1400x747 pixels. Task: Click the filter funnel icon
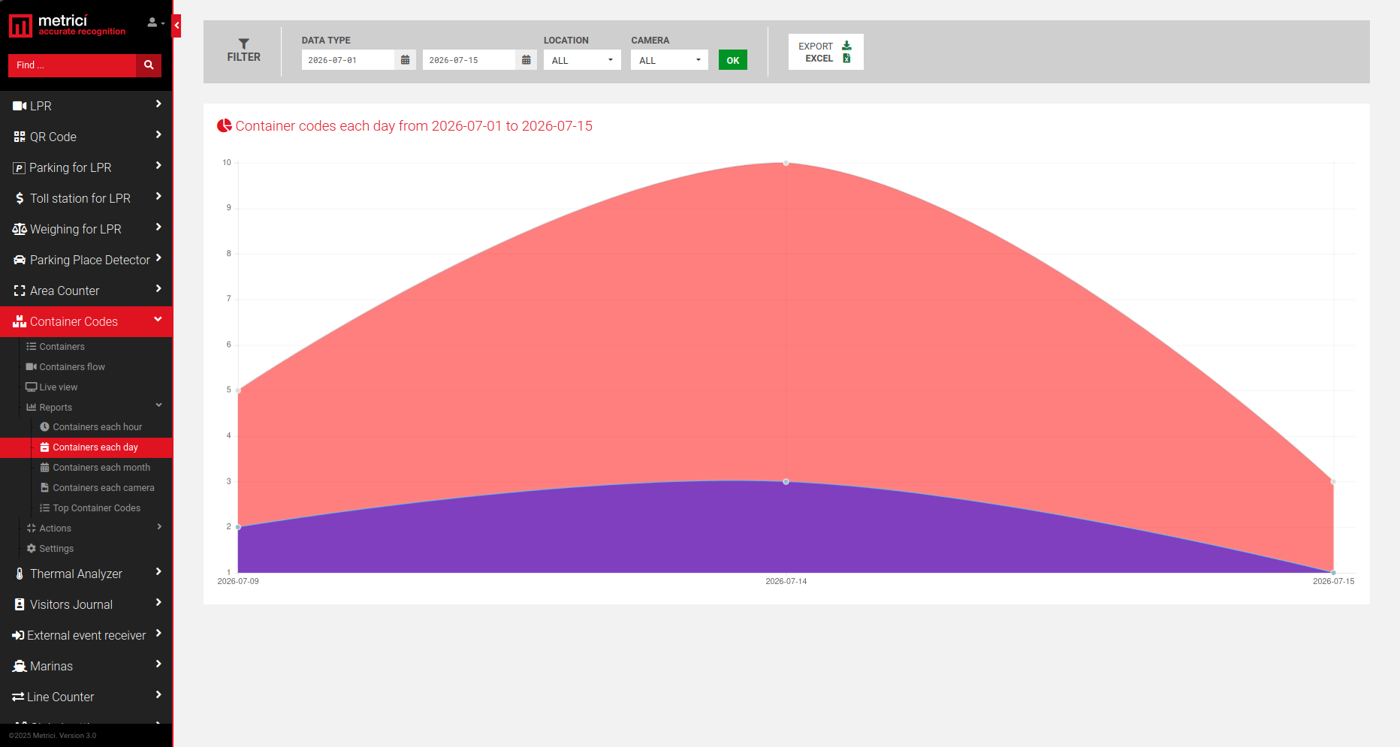point(243,44)
